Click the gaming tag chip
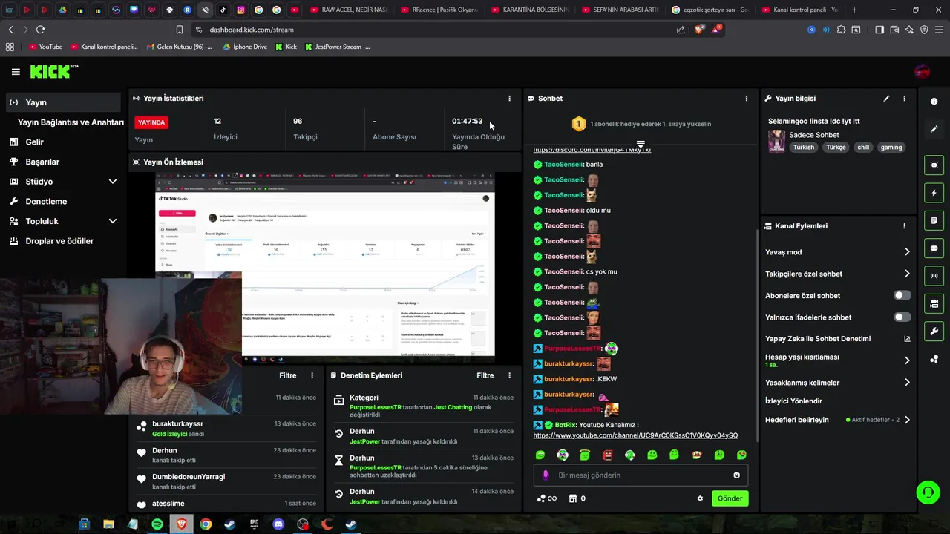 (x=891, y=148)
